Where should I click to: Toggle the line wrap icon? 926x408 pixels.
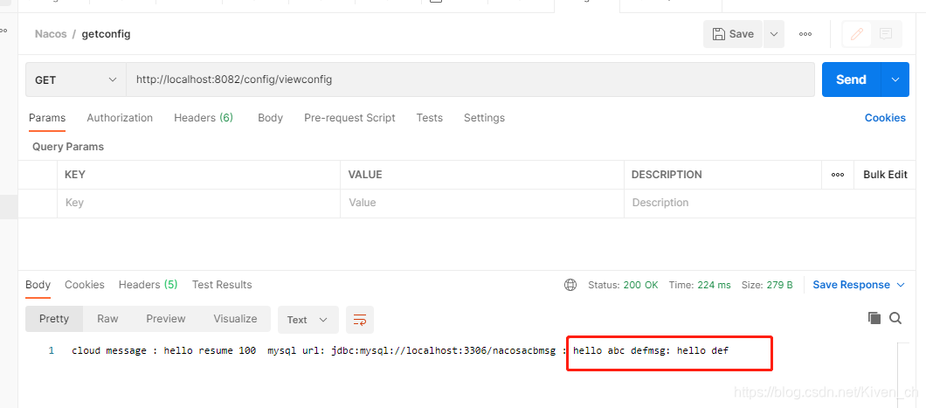click(x=360, y=320)
